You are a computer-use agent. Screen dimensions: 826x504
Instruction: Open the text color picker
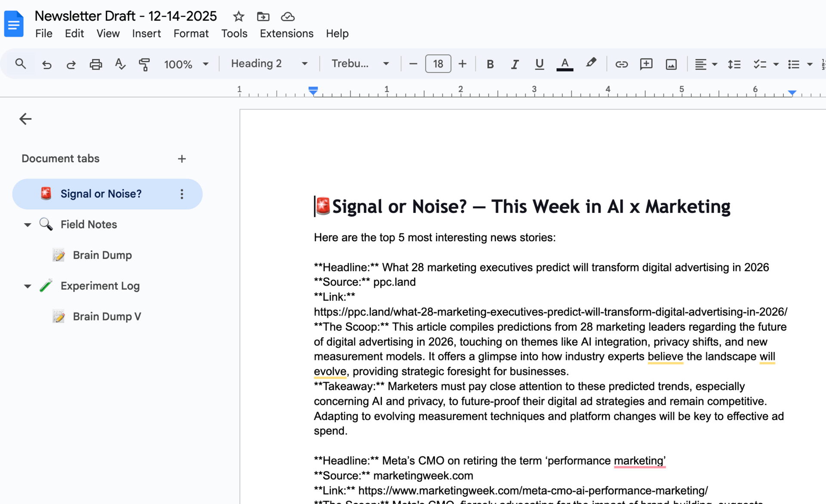tap(564, 64)
